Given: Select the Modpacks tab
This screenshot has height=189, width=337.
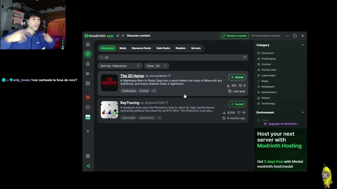Looking at the screenshot, I should 108,48.
